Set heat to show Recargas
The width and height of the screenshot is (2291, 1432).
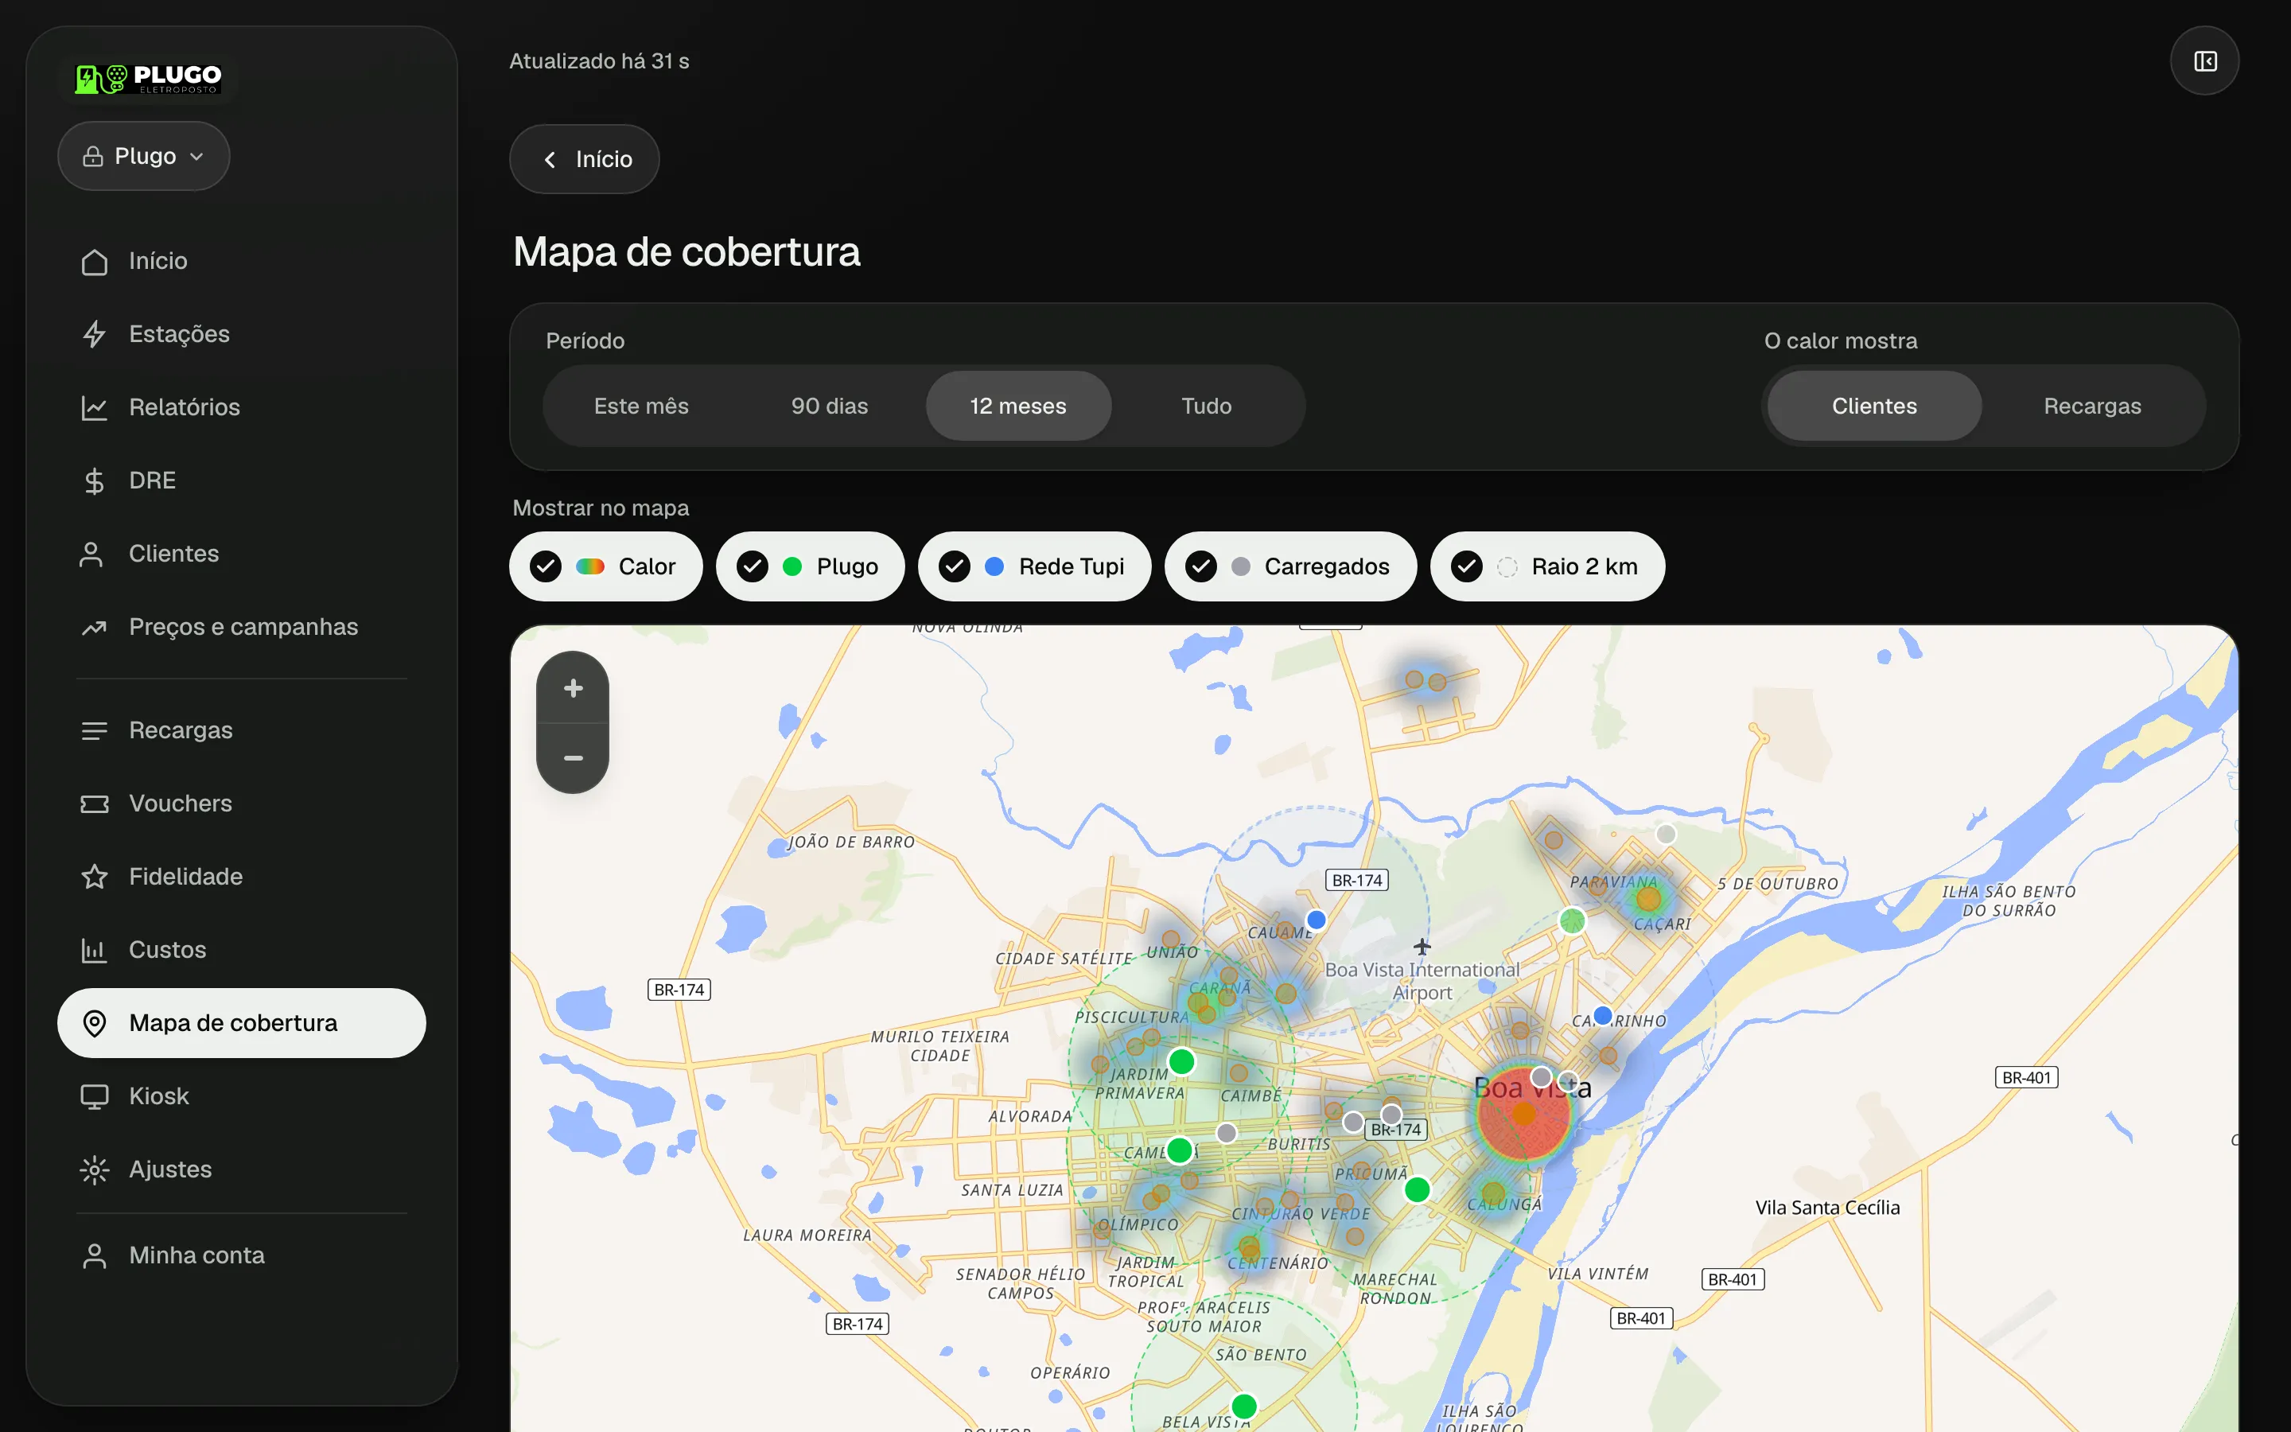2092,407
